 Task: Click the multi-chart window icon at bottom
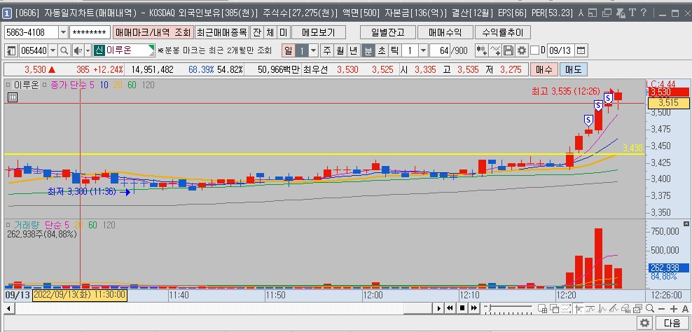point(637,308)
